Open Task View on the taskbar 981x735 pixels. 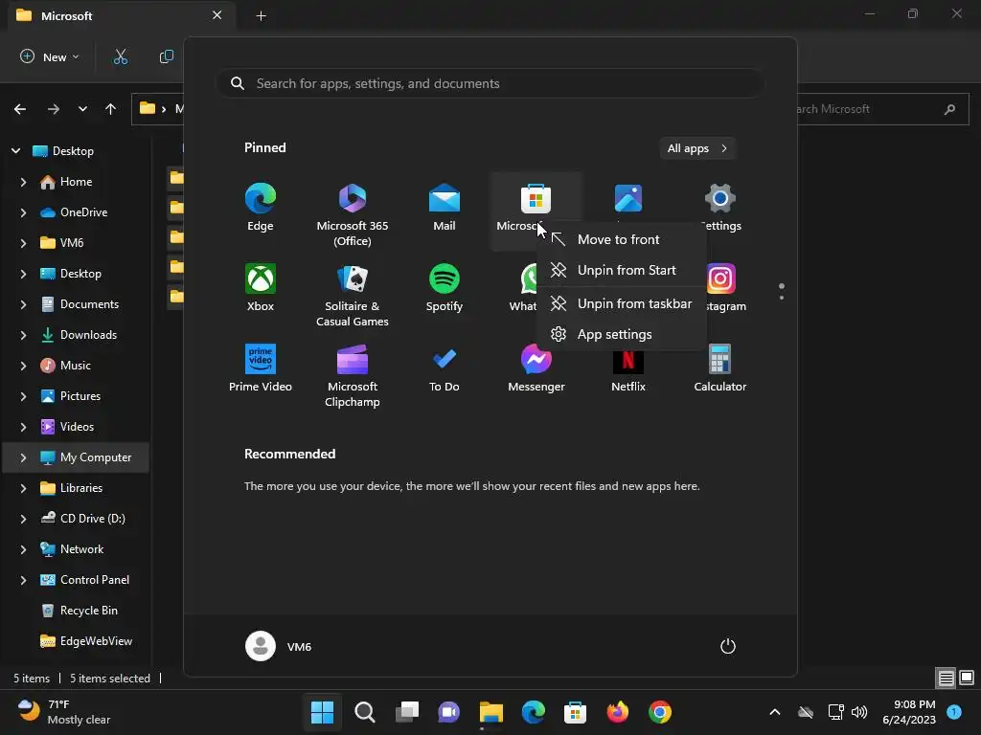(x=406, y=712)
